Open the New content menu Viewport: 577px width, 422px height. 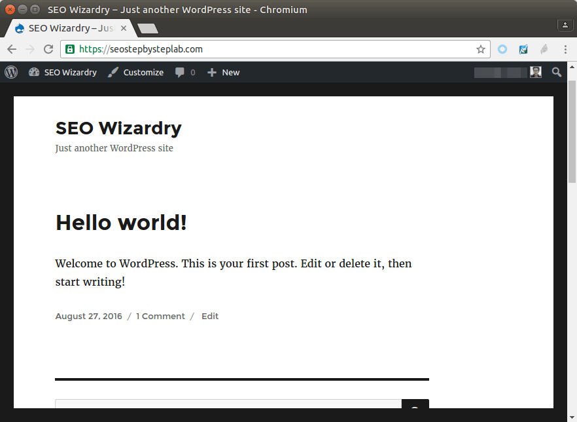tap(224, 72)
